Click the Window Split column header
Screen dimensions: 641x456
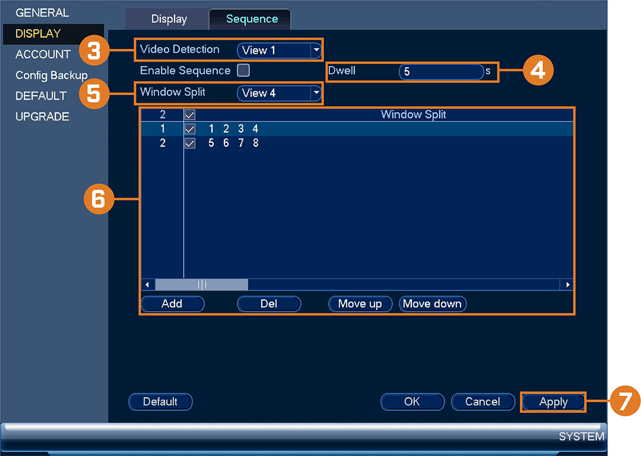coord(413,114)
